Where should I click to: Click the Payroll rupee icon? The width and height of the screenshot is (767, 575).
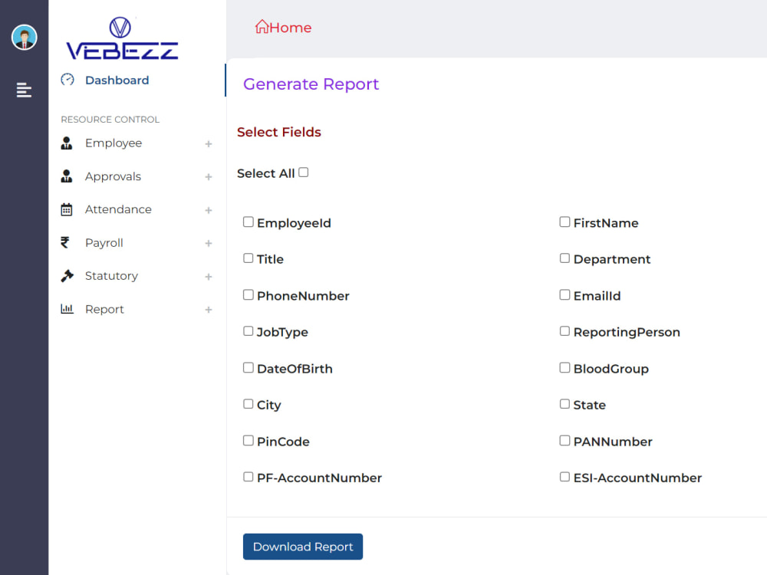click(x=67, y=242)
